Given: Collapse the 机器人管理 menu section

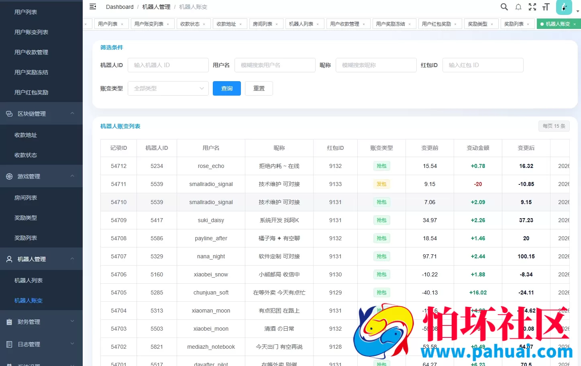Looking at the screenshot, I should [x=72, y=259].
